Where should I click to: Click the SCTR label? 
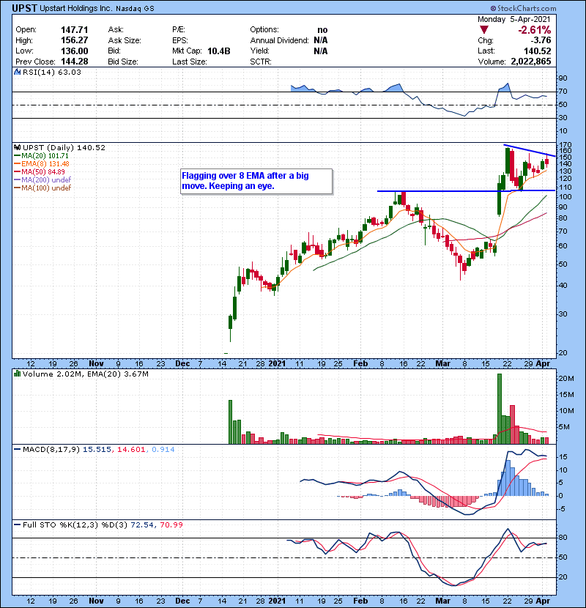click(261, 62)
